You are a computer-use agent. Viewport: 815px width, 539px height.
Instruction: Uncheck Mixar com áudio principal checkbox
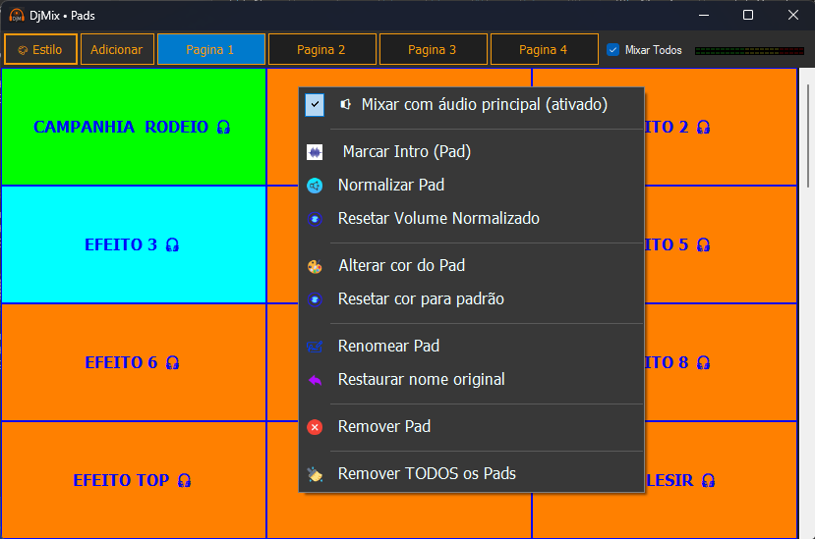tap(315, 104)
